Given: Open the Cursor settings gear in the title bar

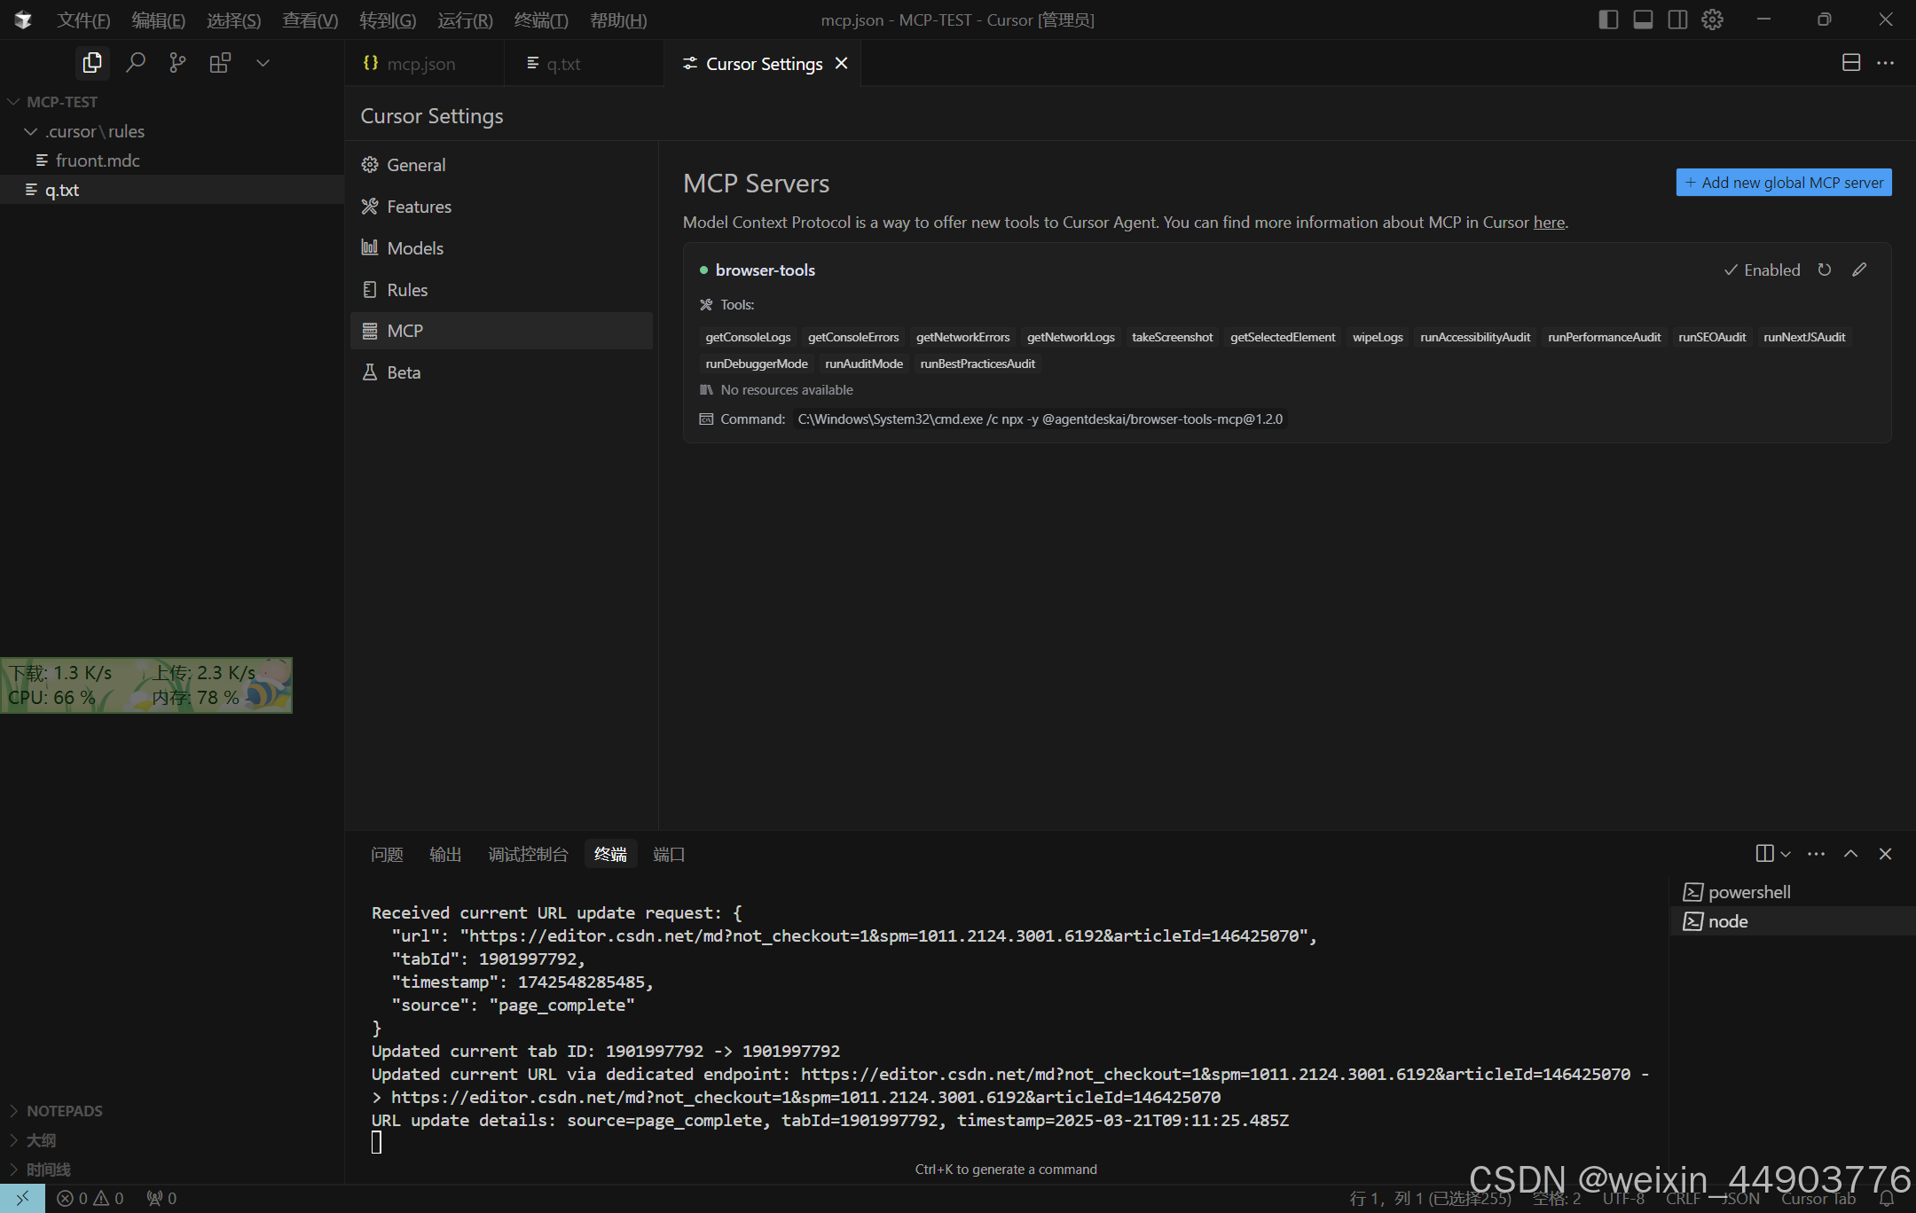Looking at the screenshot, I should click(1712, 20).
